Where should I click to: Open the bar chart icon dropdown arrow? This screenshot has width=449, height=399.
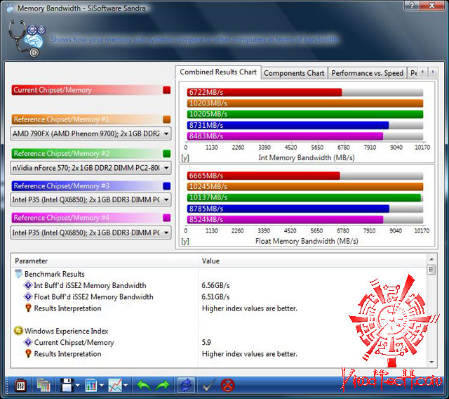(x=102, y=386)
